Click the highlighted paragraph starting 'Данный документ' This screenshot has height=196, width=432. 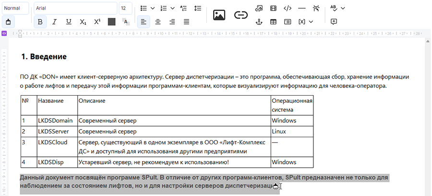(204, 182)
